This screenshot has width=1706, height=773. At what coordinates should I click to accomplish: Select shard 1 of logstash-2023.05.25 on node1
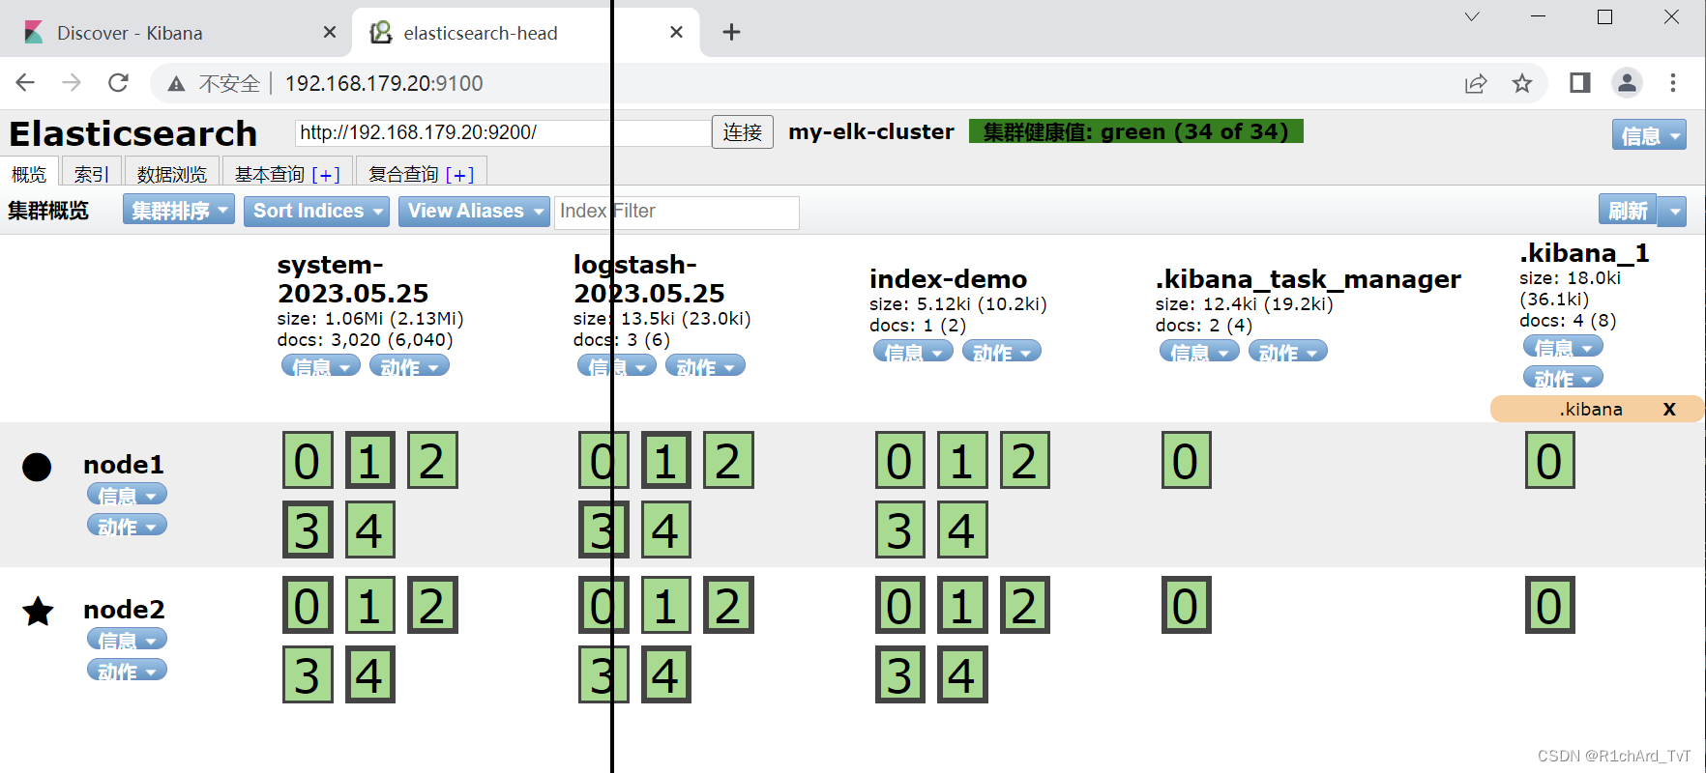[x=665, y=460]
